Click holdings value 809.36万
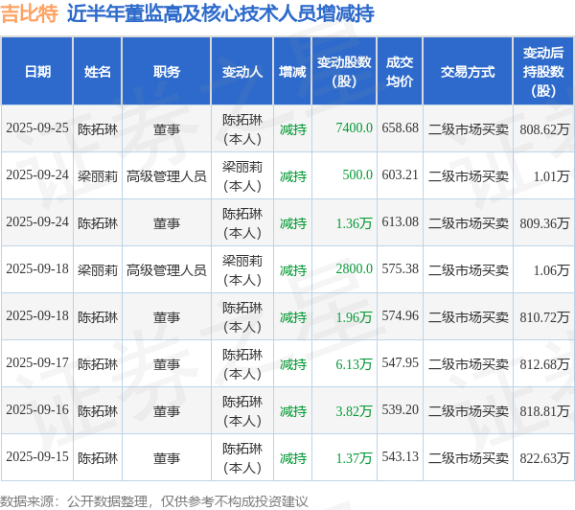The height and width of the screenshot is (510, 575). coord(544,223)
